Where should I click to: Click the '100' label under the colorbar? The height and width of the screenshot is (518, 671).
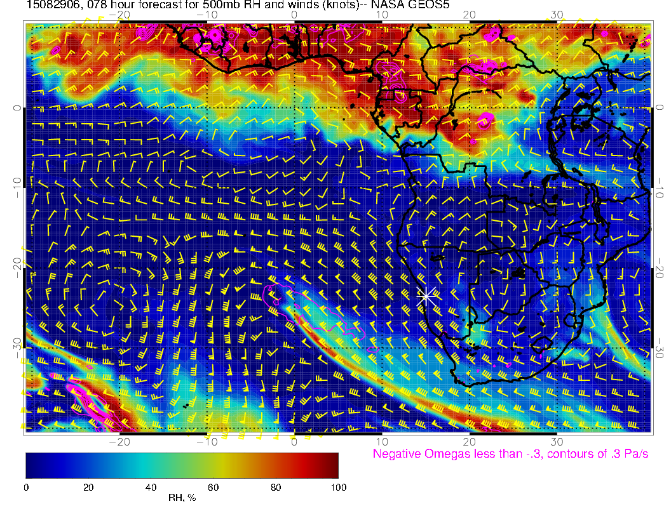click(x=339, y=488)
